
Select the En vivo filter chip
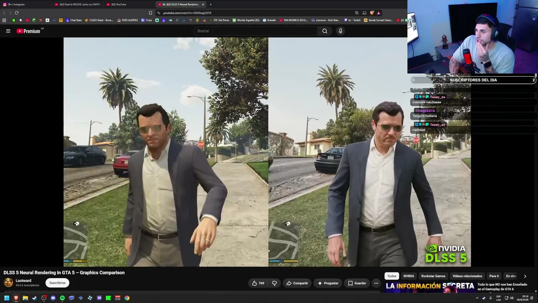point(511,276)
